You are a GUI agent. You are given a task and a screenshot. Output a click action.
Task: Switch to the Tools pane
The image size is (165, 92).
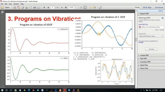point(137,7)
